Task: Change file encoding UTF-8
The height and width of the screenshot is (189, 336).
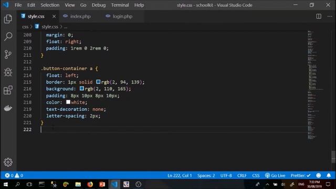Action: pyautogui.click(x=226, y=175)
